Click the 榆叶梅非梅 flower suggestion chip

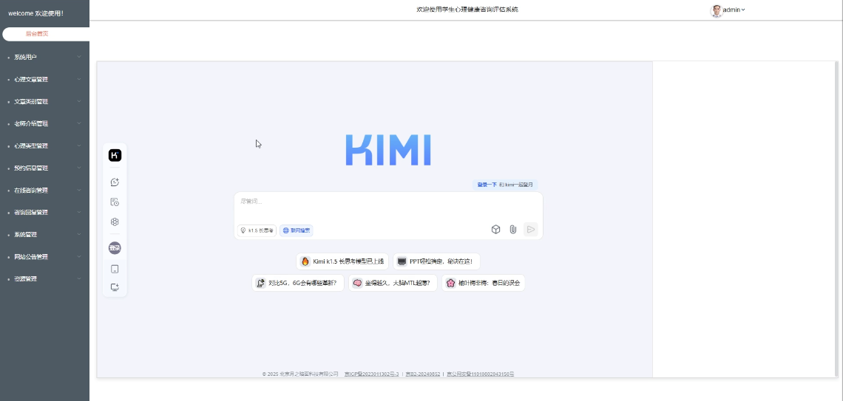pos(484,283)
